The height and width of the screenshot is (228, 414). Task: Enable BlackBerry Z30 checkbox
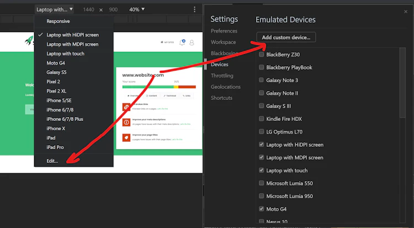pyautogui.click(x=262, y=55)
